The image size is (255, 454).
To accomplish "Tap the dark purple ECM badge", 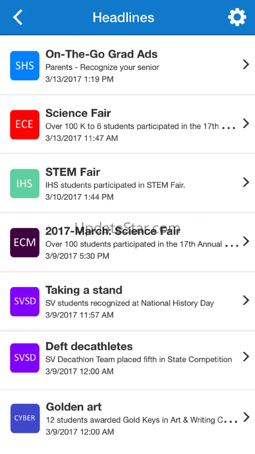I will tap(25, 243).
